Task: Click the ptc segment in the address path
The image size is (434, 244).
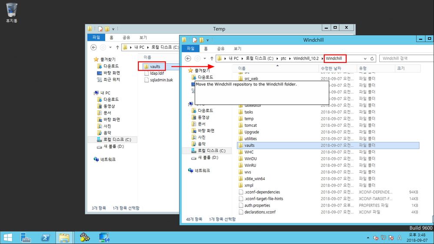Action: pos(283,58)
